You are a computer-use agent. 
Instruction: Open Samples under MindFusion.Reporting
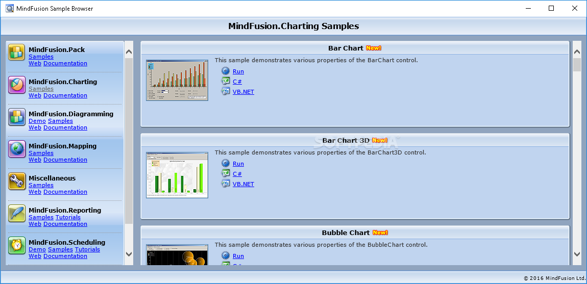coord(41,218)
